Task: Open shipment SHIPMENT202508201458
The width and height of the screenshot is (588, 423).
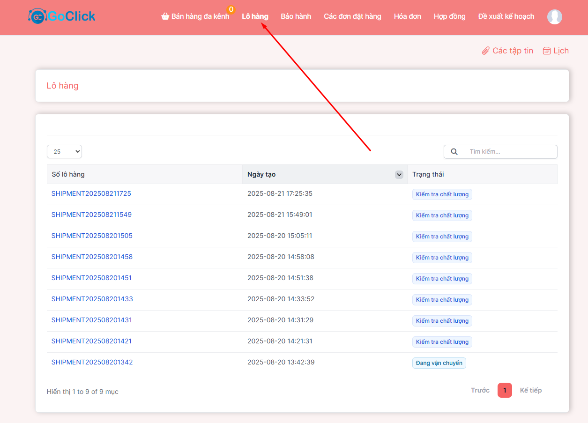Action: click(x=92, y=257)
